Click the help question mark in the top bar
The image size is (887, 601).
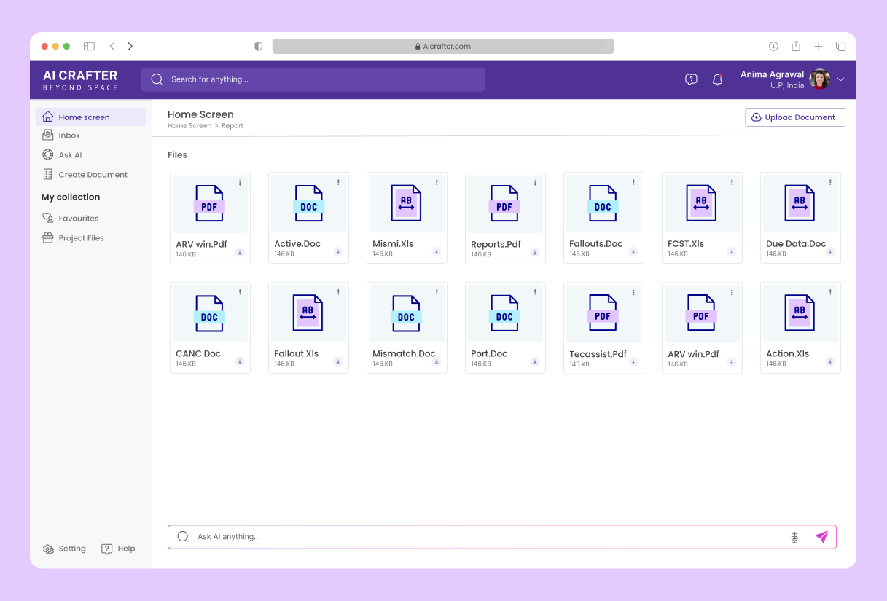coord(690,79)
